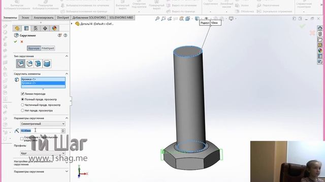Click radius value input field
Image resolution: width=325 pixels, height=182 pixels.
point(41,130)
